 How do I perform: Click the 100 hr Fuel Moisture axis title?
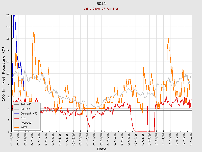(4, 73)
